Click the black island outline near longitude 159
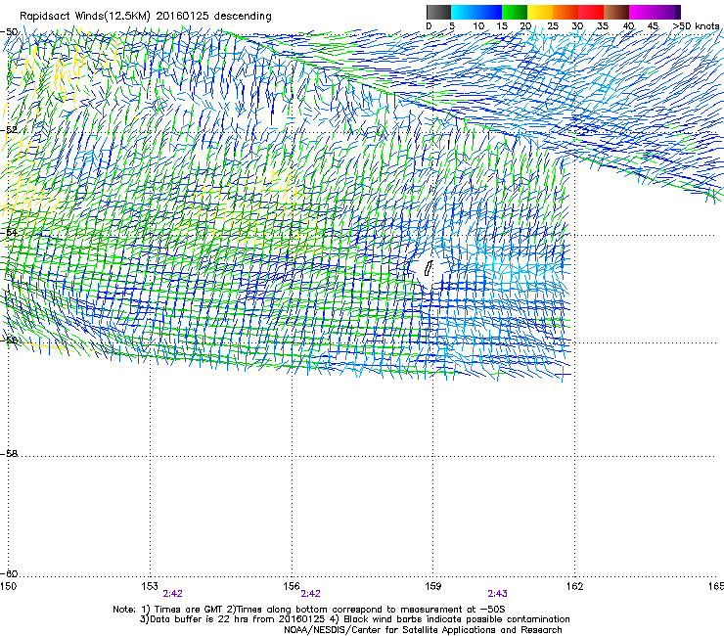The height and width of the screenshot is (636, 724). pos(429,268)
